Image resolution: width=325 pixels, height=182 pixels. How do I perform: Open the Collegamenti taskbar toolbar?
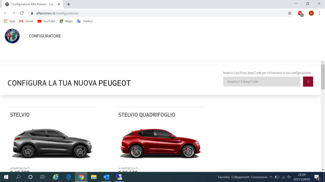240,177
